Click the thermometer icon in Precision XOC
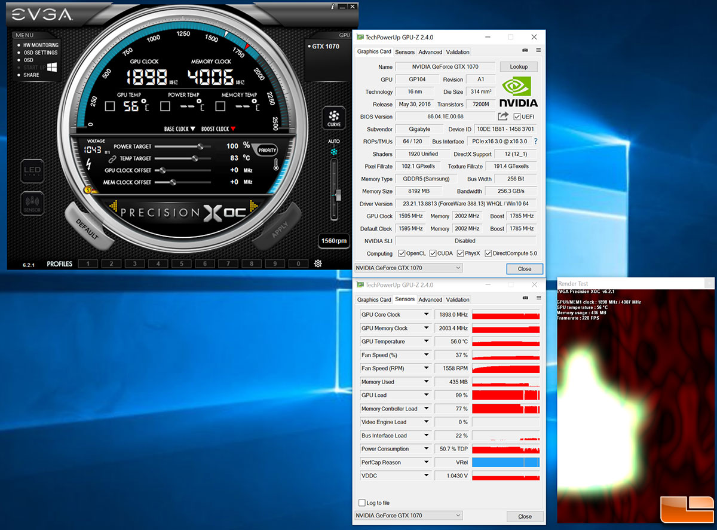Image resolution: width=717 pixels, height=530 pixels. click(x=276, y=165)
